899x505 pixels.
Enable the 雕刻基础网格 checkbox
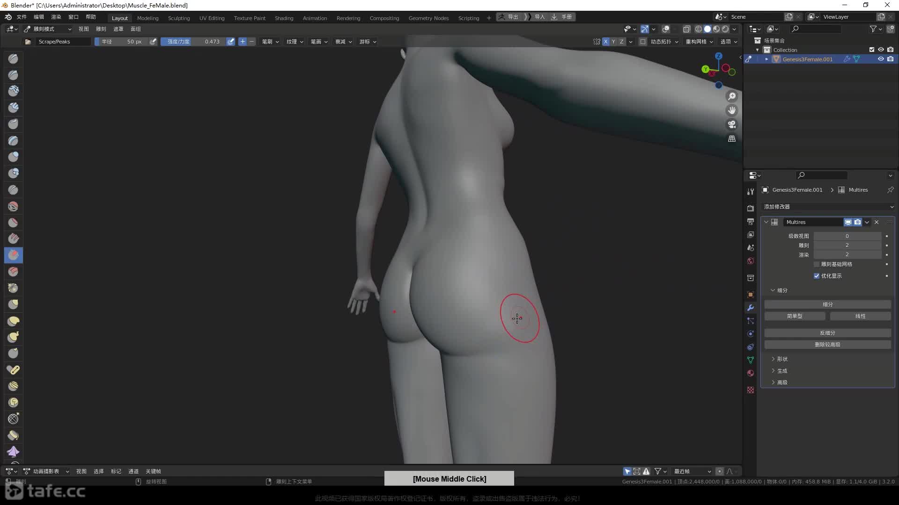pos(817,264)
